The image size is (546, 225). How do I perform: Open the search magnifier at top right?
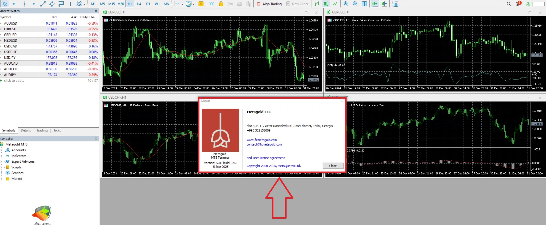point(509,4)
